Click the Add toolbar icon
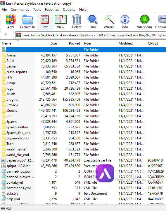166x211 pixels. tap(11, 20)
